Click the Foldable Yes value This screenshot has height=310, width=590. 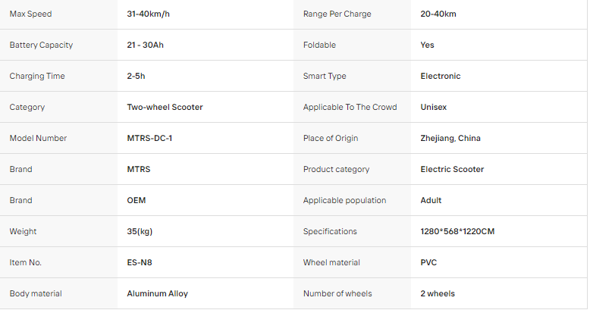[x=427, y=45]
